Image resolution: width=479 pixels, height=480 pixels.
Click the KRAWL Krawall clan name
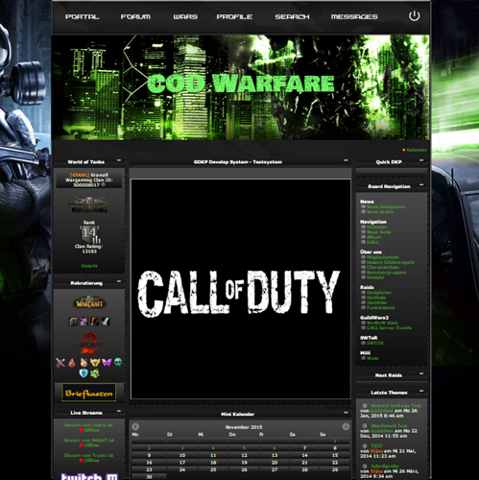[89, 175]
